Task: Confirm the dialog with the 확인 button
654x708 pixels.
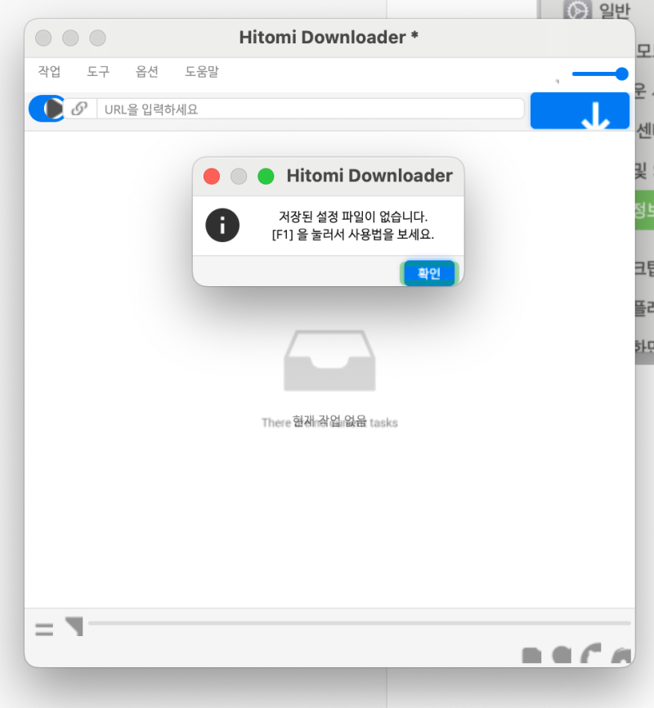Action: pos(429,273)
